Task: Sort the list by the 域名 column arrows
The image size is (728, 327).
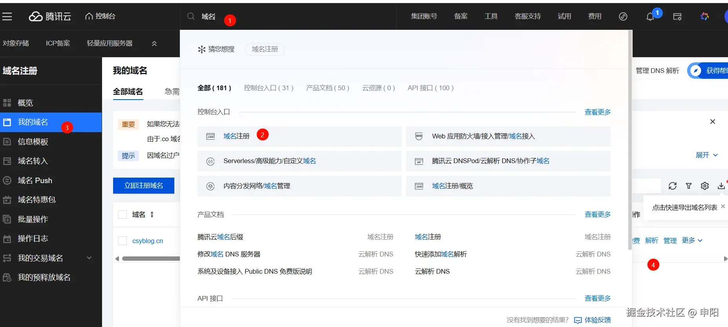Action: [152, 214]
